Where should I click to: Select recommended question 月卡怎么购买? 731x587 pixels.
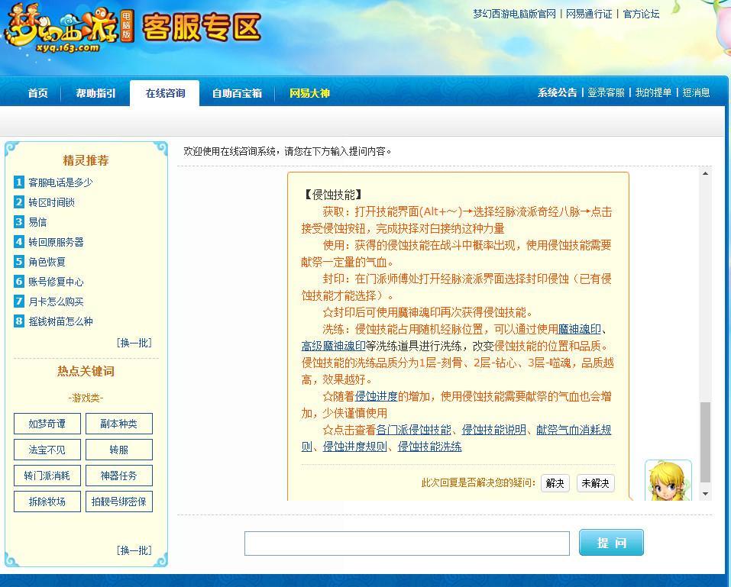click(56, 302)
